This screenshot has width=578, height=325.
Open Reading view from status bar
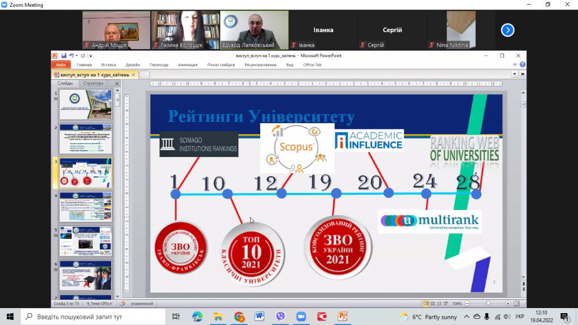pos(438,304)
